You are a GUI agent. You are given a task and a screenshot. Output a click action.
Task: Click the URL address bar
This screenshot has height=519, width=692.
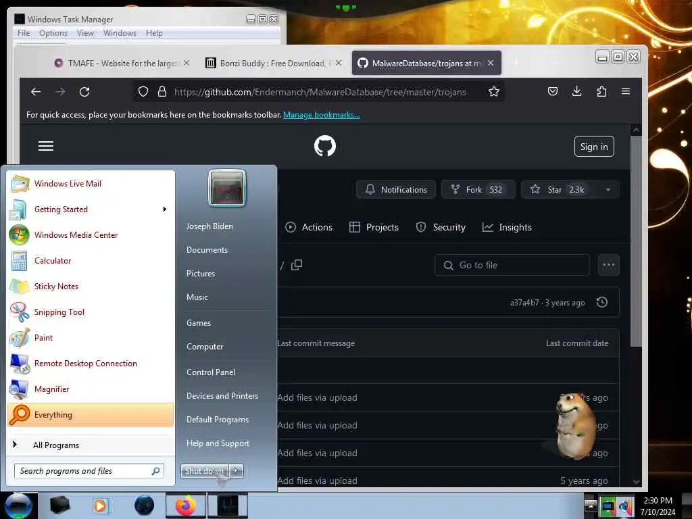320,92
